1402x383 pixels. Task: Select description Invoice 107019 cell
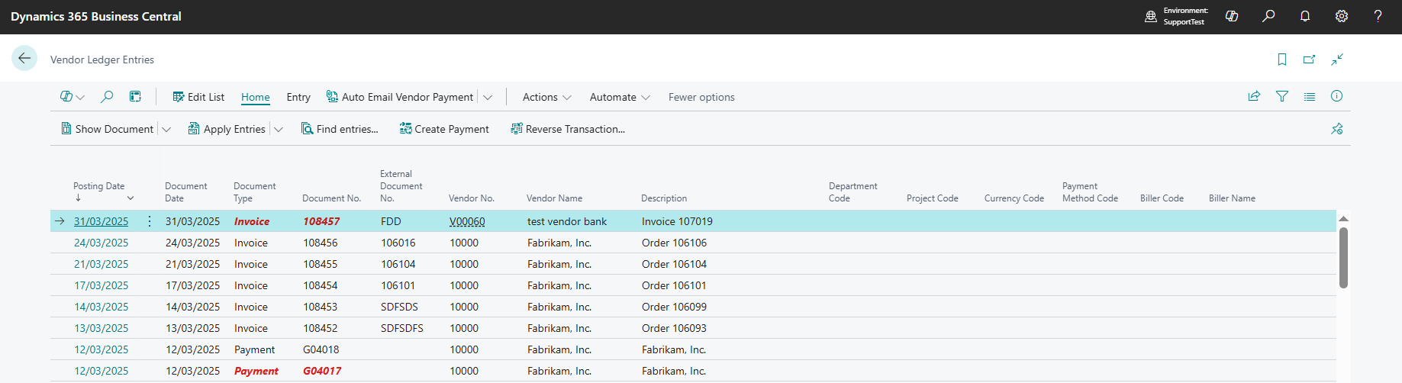click(677, 221)
